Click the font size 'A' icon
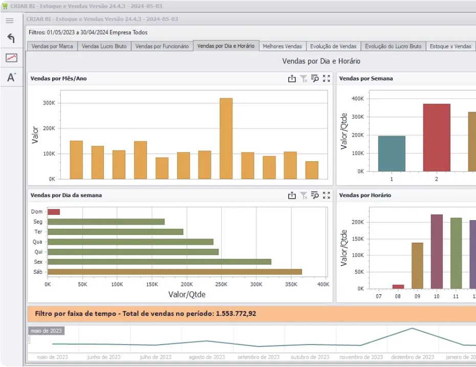 [x=11, y=77]
